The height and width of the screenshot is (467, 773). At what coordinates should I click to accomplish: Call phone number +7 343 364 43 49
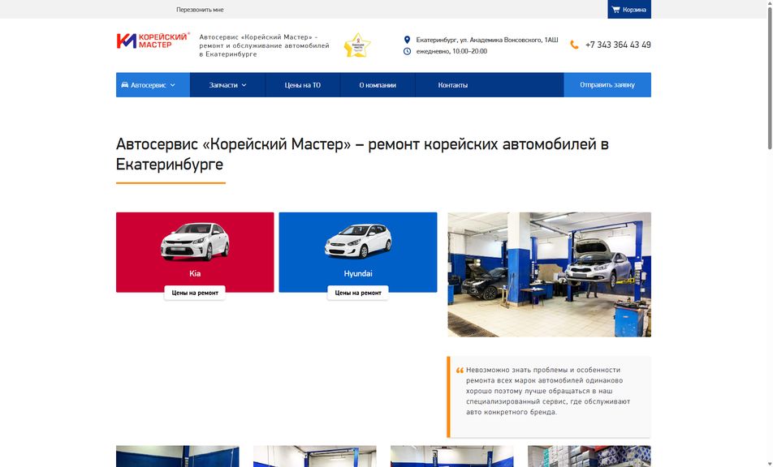(618, 45)
